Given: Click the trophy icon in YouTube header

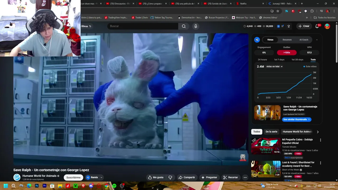Looking at the screenshot, I should tap(289, 26).
